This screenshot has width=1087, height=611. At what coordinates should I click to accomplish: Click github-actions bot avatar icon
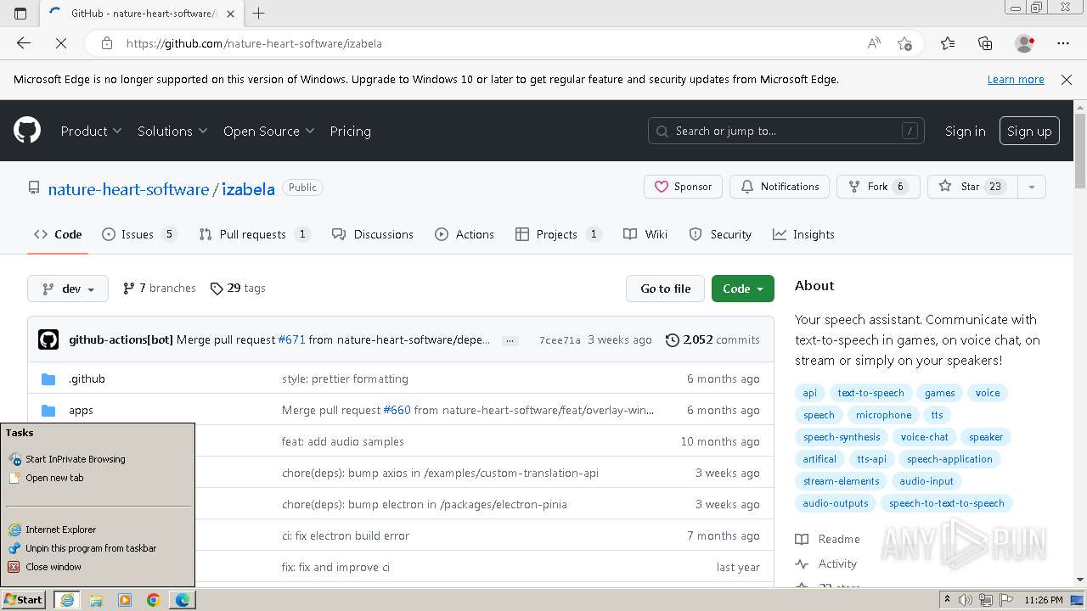48,339
